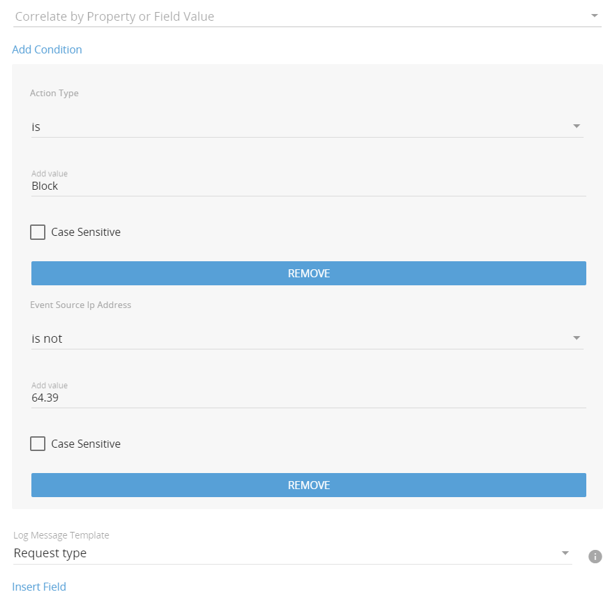The height and width of the screenshot is (598, 615).
Task: Click the arrow icon beside Request type
Action: (x=565, y=553)
